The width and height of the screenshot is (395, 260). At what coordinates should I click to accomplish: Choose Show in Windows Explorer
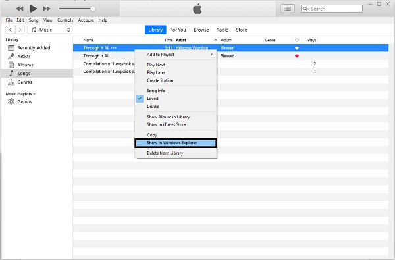176,143
